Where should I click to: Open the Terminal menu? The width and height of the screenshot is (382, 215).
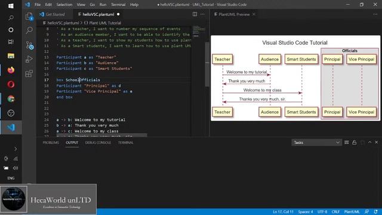[118, 5]
